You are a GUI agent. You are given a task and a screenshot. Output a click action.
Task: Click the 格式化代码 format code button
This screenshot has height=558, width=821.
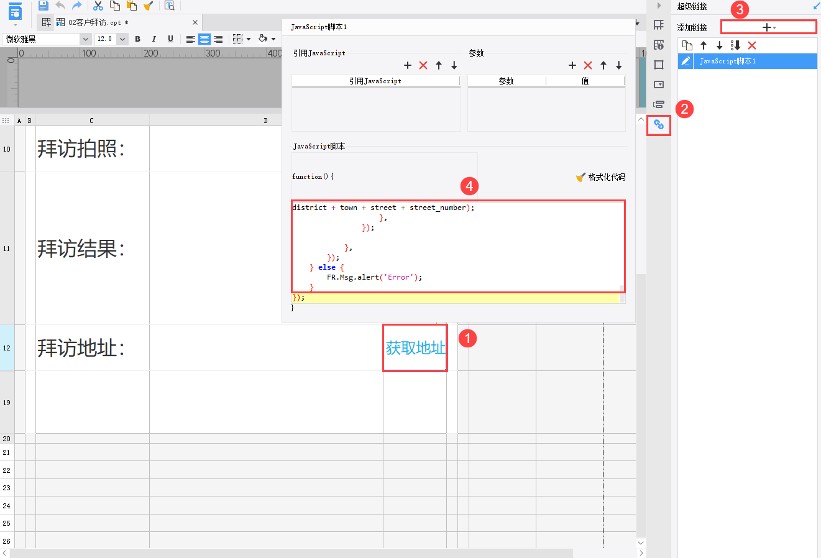tap(600, 177)
